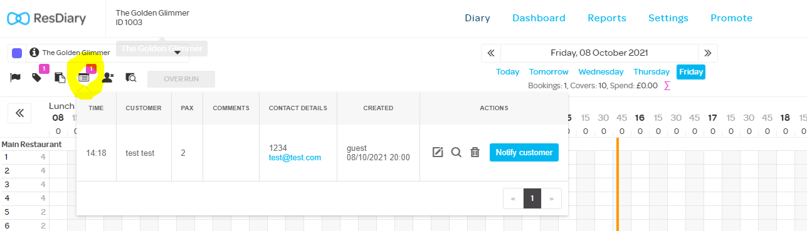
Task: Click the purple color swatch
Action: [x=17, y=53]
